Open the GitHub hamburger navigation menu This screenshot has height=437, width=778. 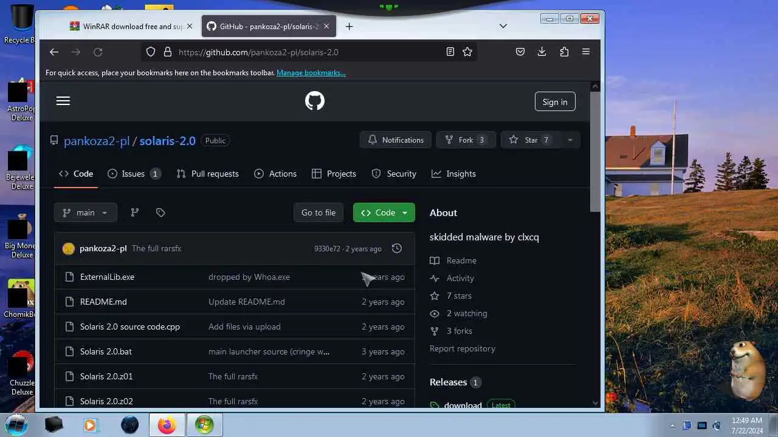(x=63, y=101)
